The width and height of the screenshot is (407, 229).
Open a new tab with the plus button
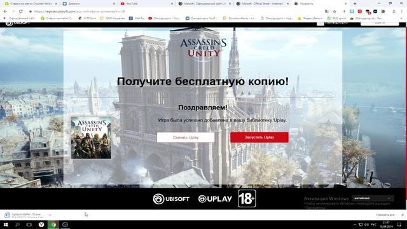pos(355,4)
